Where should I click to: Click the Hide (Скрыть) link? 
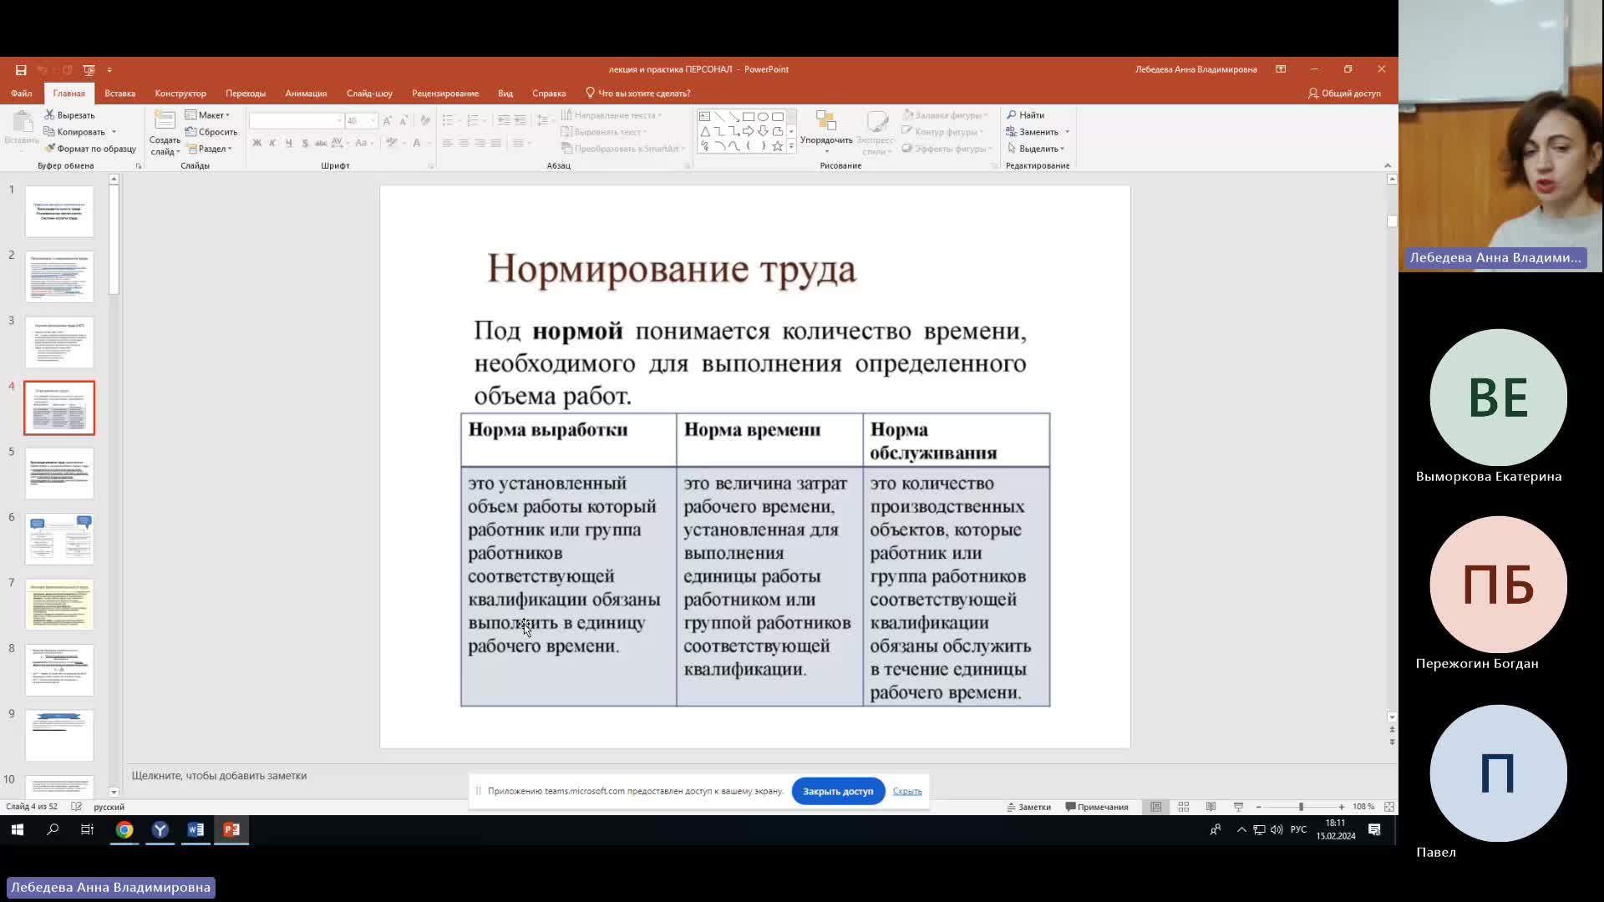(x=907, y=791)
